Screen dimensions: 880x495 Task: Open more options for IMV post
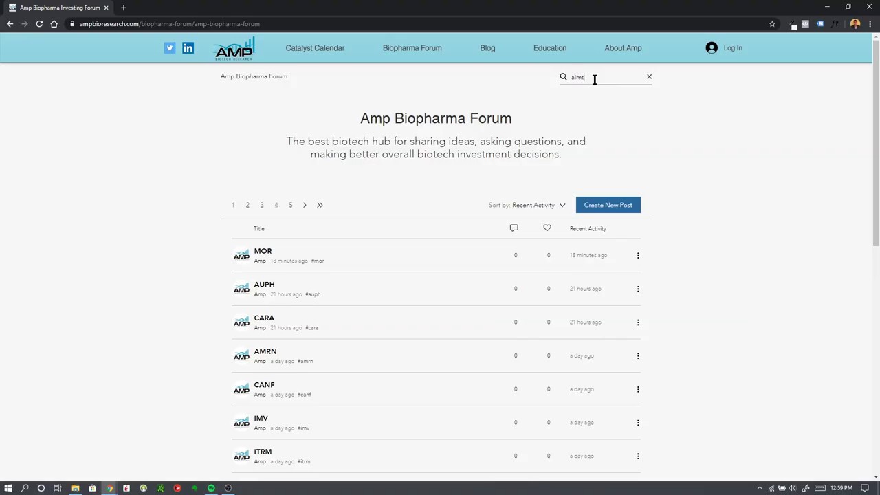point(637,423)
